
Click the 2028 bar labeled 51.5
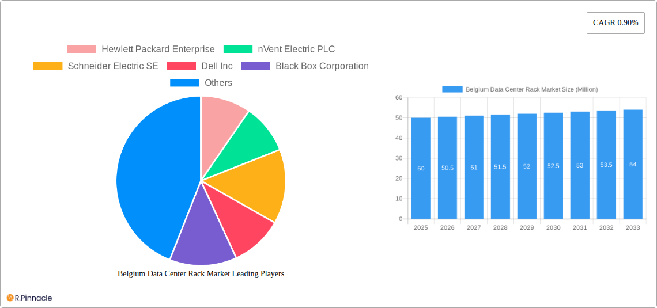(500, 166)
